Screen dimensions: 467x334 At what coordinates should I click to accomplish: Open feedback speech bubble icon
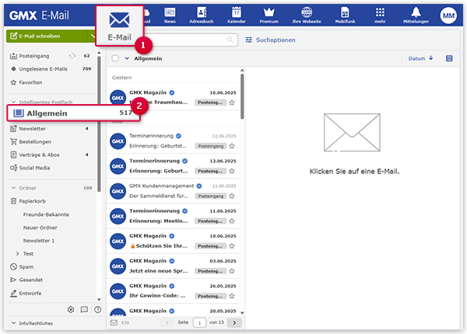point(84,310)
